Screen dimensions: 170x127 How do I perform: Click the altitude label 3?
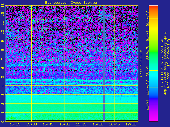point(3,95)
